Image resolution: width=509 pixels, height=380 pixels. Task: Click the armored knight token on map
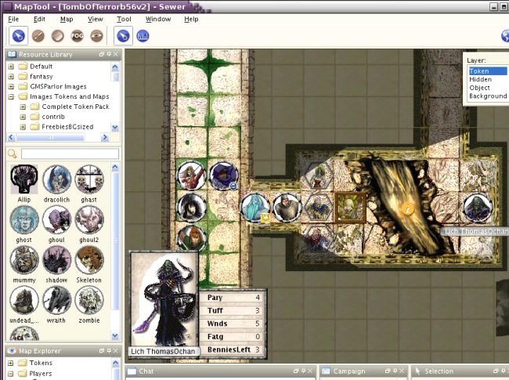click(x=287, y=208)
